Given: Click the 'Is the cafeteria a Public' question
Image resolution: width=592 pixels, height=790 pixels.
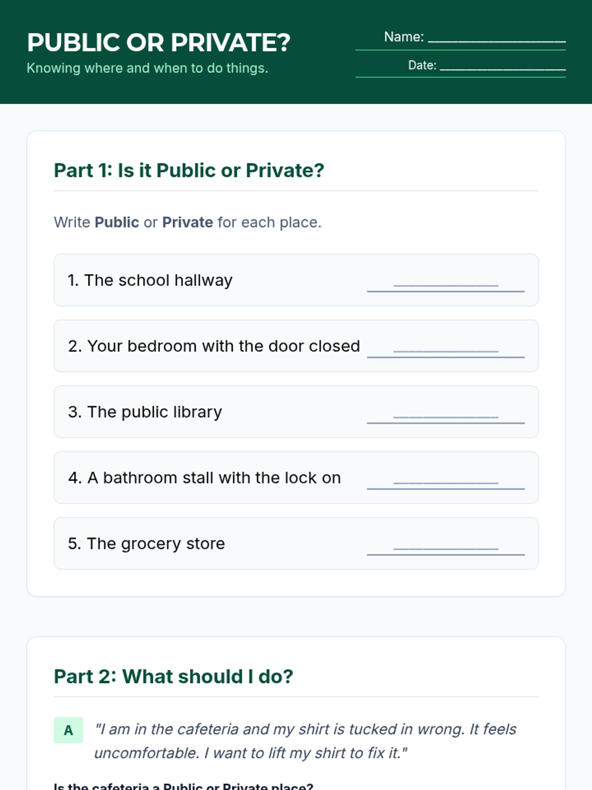Looking at the screenshot, I should tap(184, 786).
